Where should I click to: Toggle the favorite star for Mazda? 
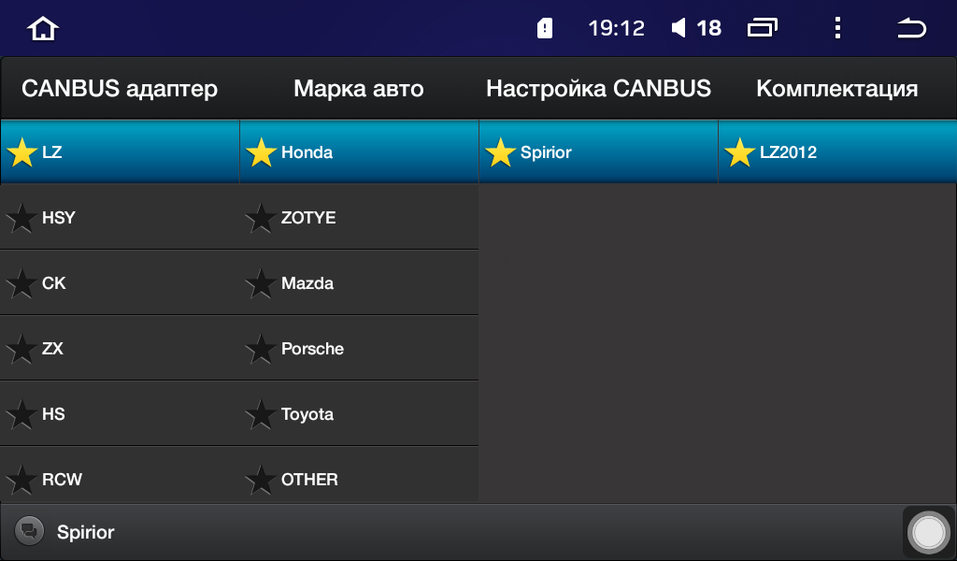(x=262, y=283)
